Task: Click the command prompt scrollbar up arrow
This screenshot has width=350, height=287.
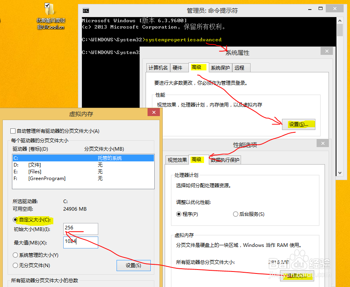Action: click(340, 21)
